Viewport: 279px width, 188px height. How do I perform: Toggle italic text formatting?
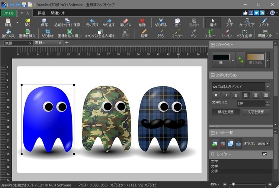[225, 95]
